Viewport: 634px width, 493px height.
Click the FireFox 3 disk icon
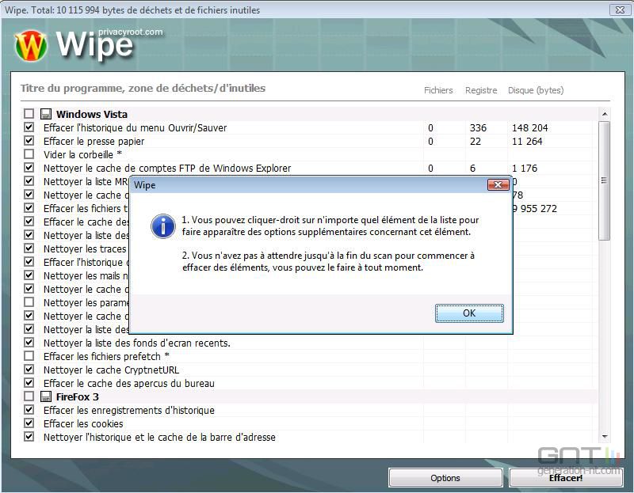point(46,396)
